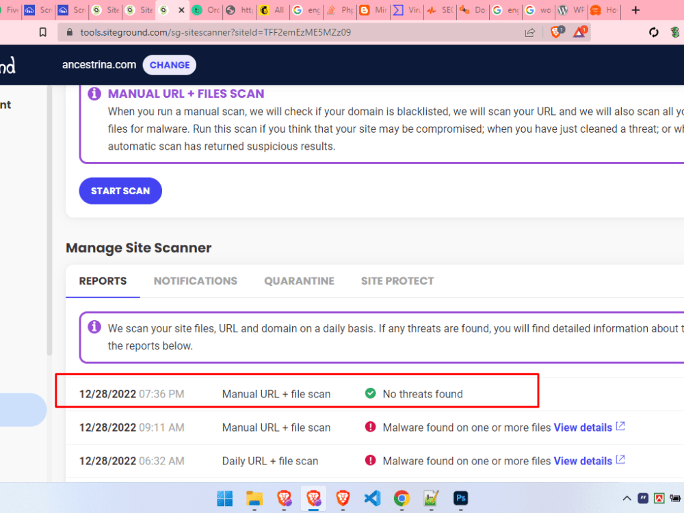Open the Brave Rewards triangle icon

coord(580,32)
